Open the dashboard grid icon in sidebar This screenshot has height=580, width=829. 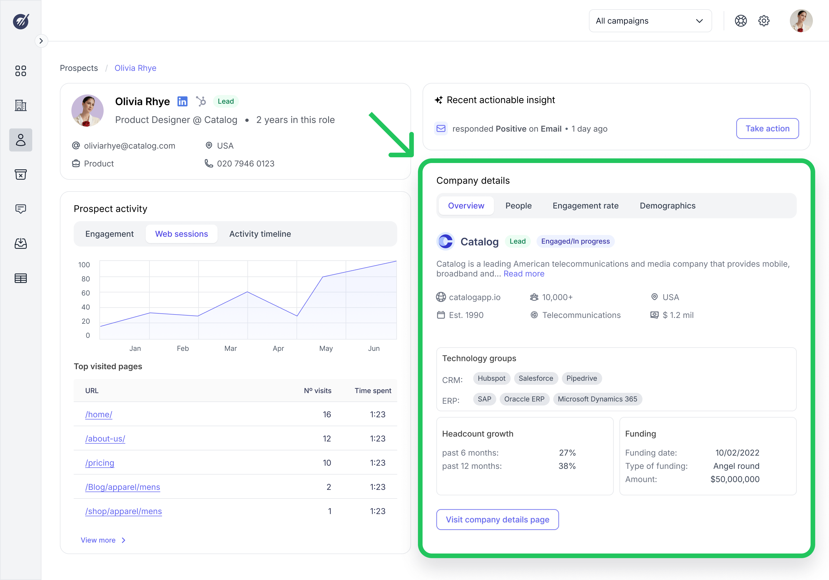coord(20,71)
